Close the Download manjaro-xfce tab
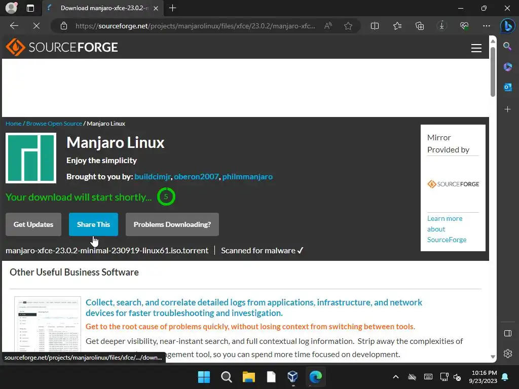 pyautogui.click(x=156, y=8)
